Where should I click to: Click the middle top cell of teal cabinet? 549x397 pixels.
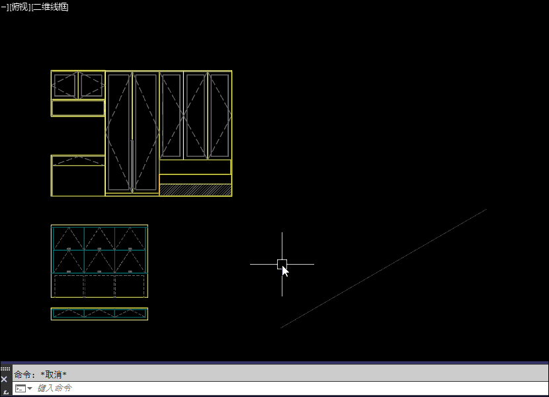99,238
